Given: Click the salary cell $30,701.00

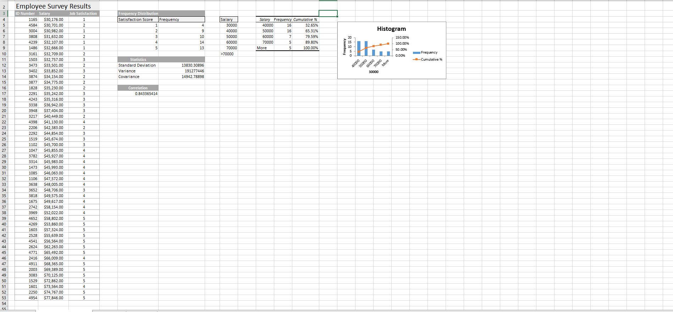Looking at the screenshot, I should point(54,25).
